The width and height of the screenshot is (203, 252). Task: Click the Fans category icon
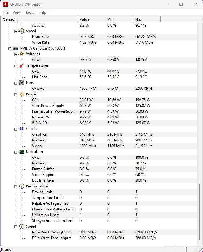(x=21, y=83)
